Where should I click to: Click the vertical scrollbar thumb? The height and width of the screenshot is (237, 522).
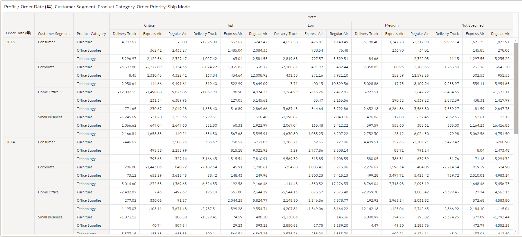(516, 89)
